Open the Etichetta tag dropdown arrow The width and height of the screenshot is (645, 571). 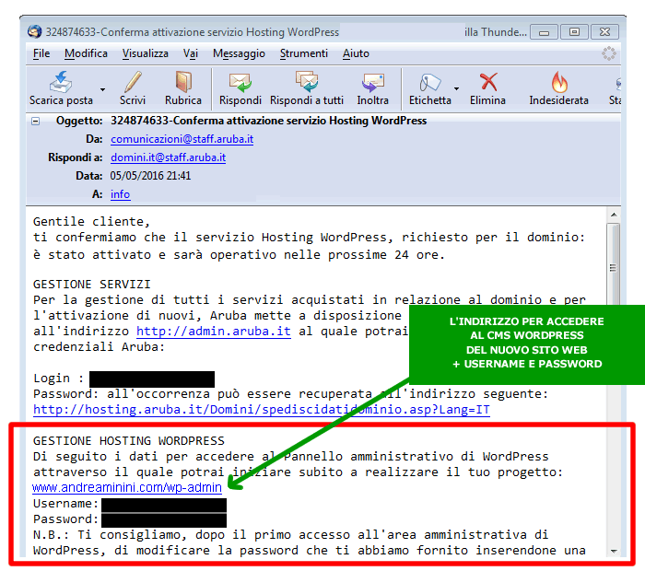tap(457, 90)
